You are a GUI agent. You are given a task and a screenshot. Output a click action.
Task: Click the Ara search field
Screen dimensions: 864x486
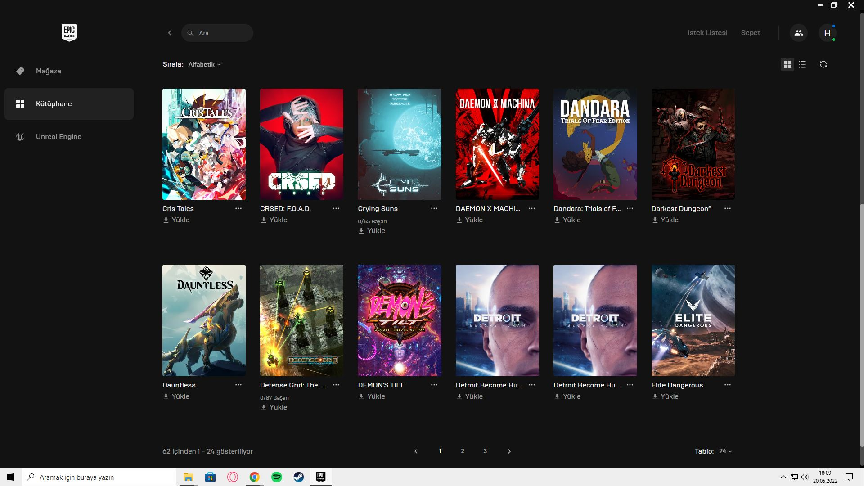pyautogui.click(x=217, y=33)
